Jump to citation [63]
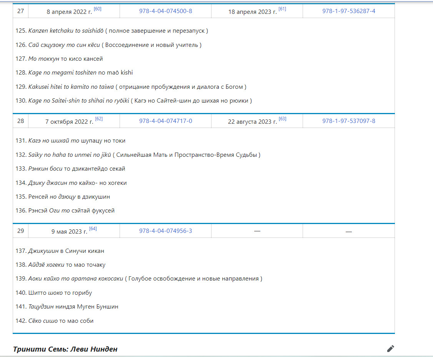The width and height of the screenshot is (433, 357). (282, 119)
